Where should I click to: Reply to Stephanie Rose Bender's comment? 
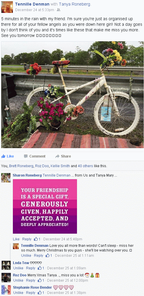pos(30,292)
